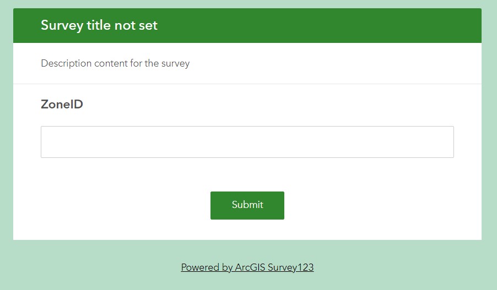Focus the empty box under ZoneID
This screenshot has width=497, height=290.
pyautogui.click(x=247, y=142)
